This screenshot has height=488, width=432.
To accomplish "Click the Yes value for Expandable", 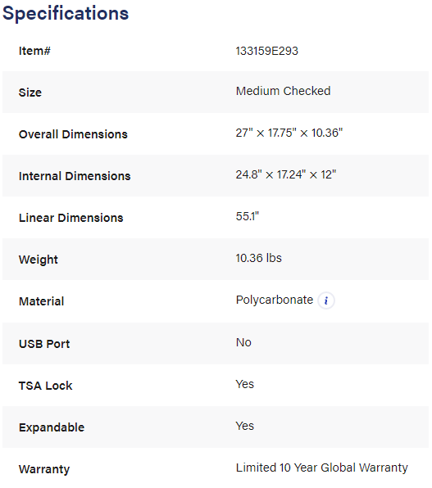I will 244,426.
